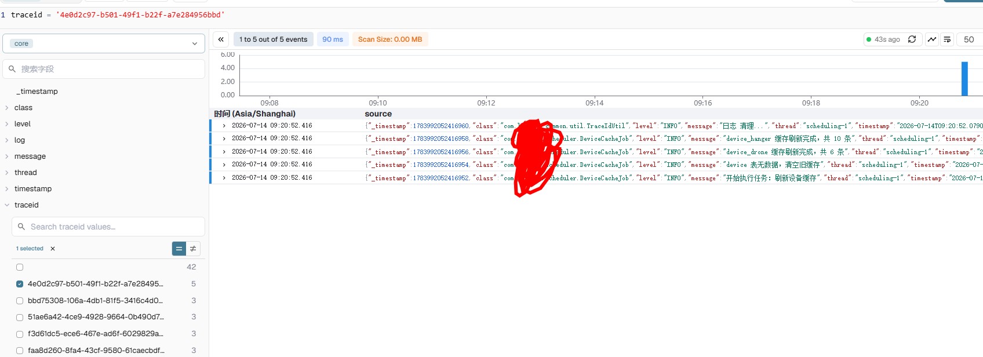This screenshot has height=357, width=983.
Task: Expand the log row containing device_hanger 缓存刷新完成
Action: pyautogui.click(x=224, y=139)
